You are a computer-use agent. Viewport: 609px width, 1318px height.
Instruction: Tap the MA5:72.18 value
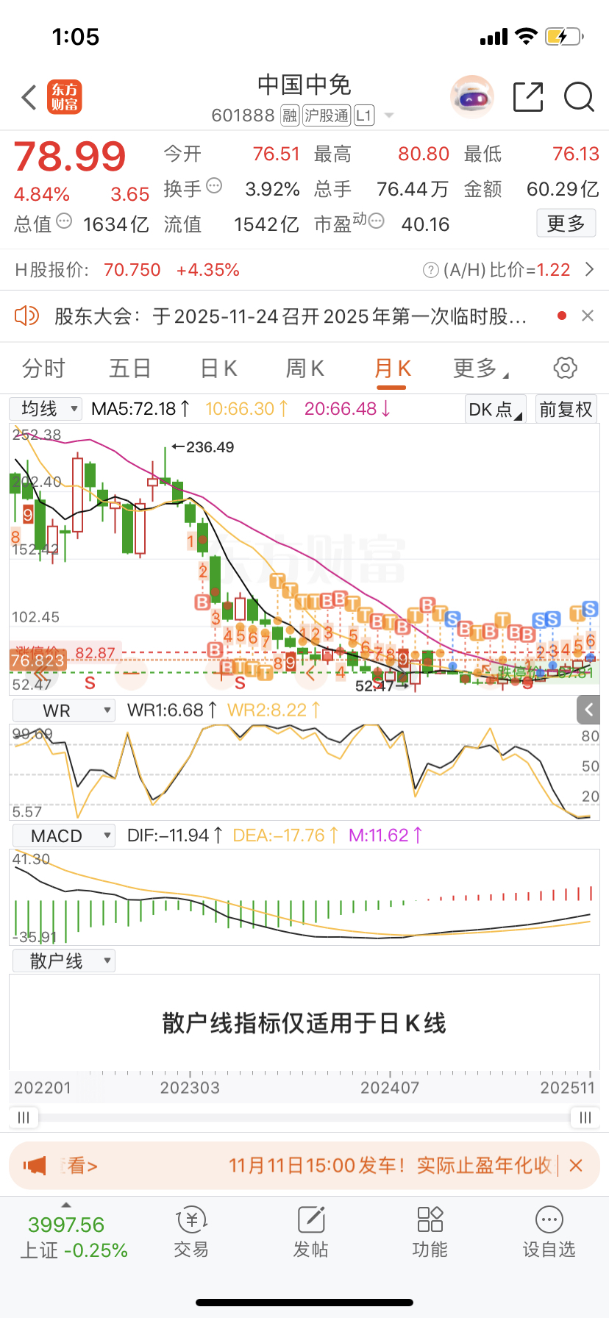click(140, 409)
